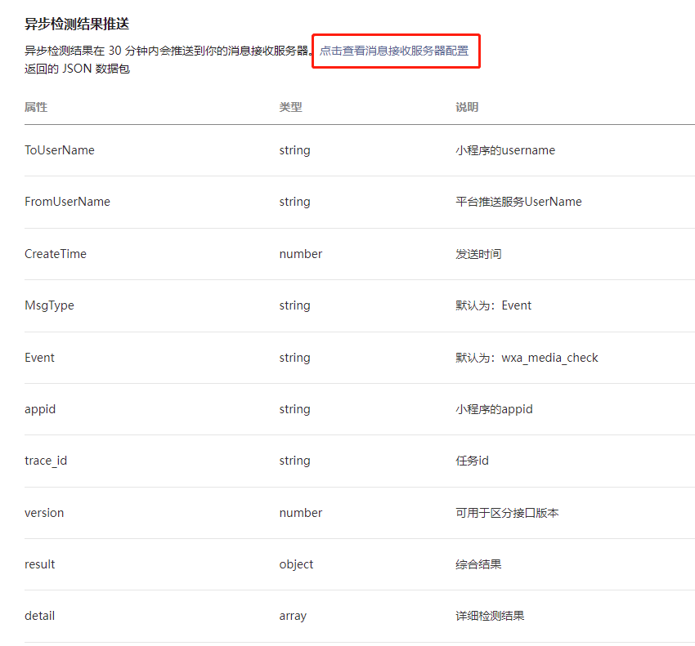Click the Event attribute cell
Screen dimensions: 695x646
tap(39, 358)
